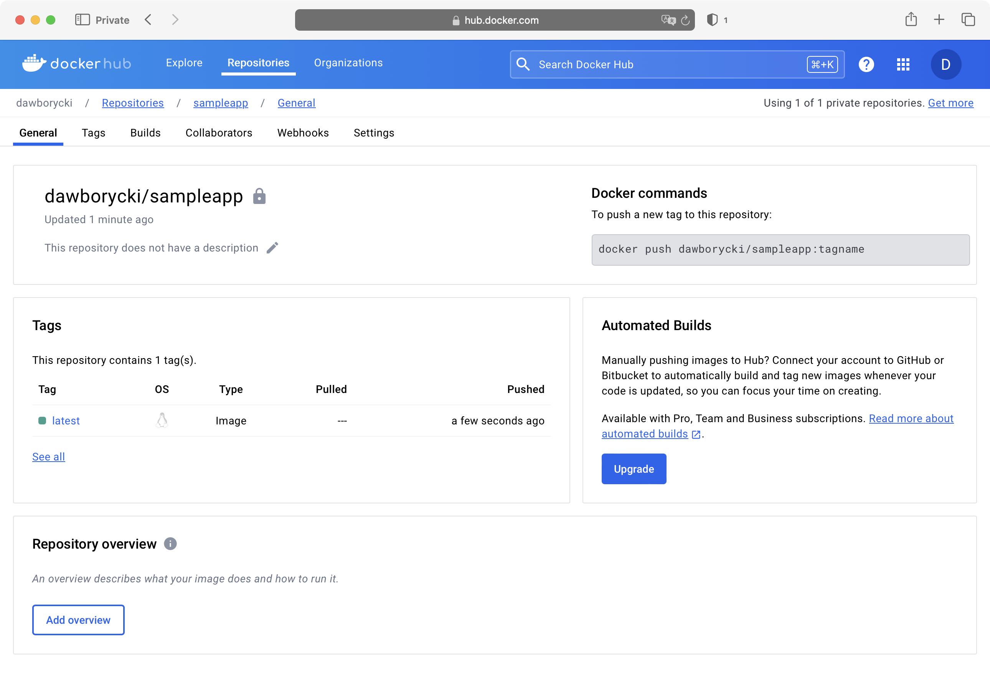Viewport: 990px width, 674px height.
Task: Click the address bar padlock icon
Action: point(456,20)
